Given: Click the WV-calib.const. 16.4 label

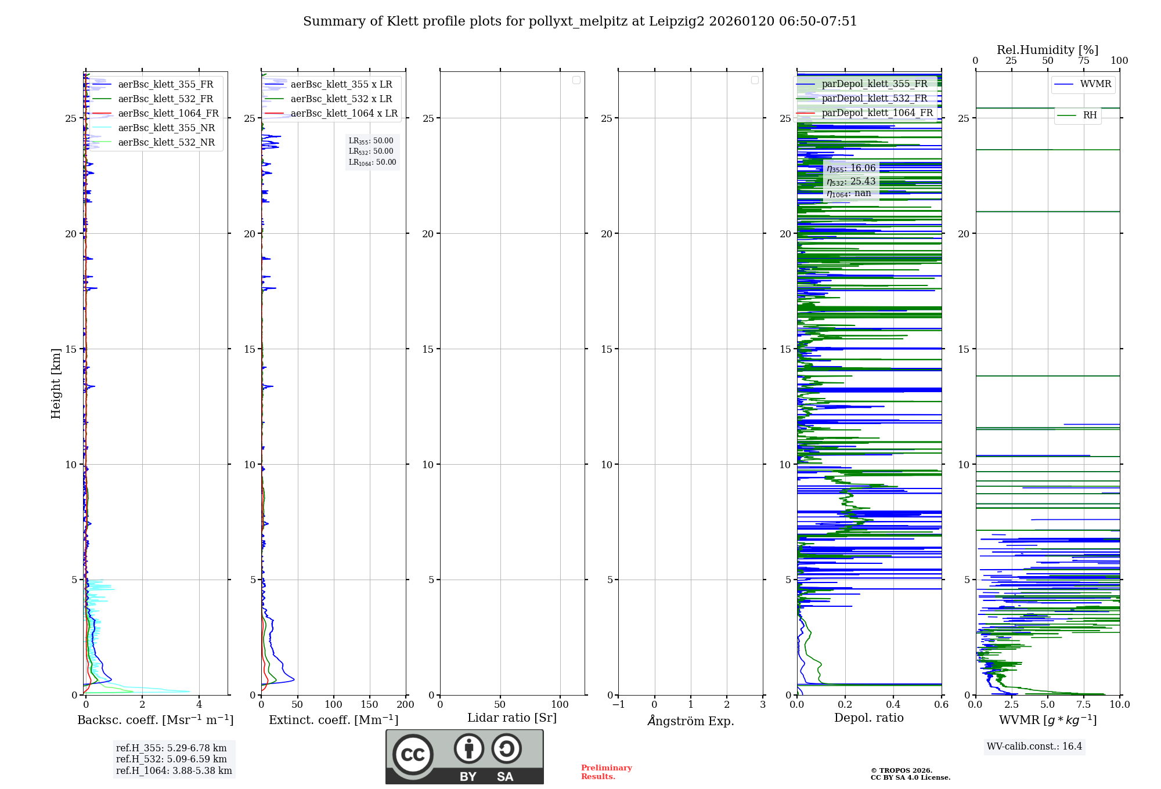Looking at the screenshot, I should click(x=1034, y=747).
